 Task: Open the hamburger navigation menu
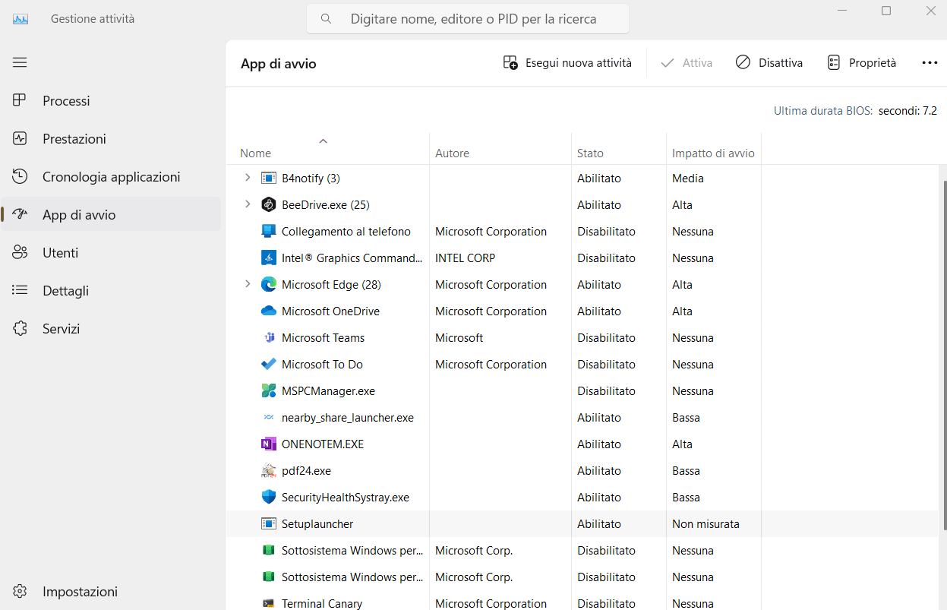[20, 62]
